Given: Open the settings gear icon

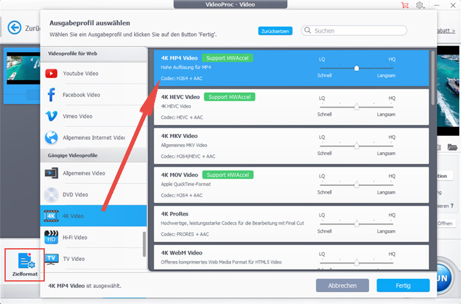Looking at the screenshot, I should (419, 5).
